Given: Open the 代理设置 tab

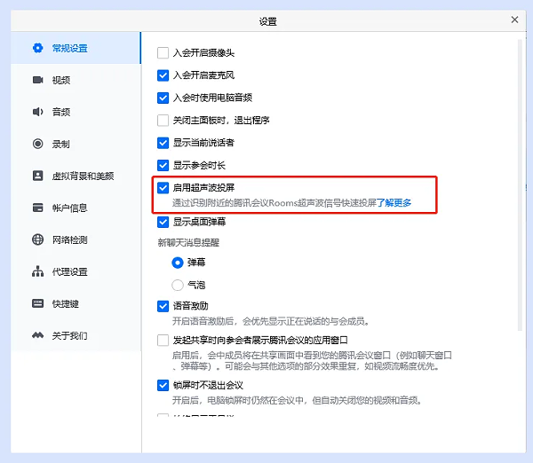Looking at the screenshot, I should [76, 271].
